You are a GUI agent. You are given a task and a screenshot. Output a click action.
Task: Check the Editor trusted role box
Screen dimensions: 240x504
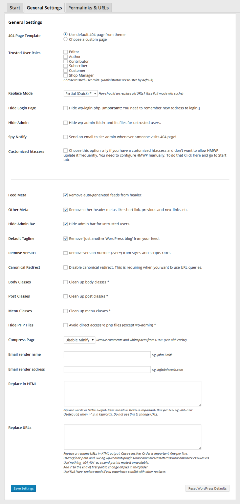point(66,51)
